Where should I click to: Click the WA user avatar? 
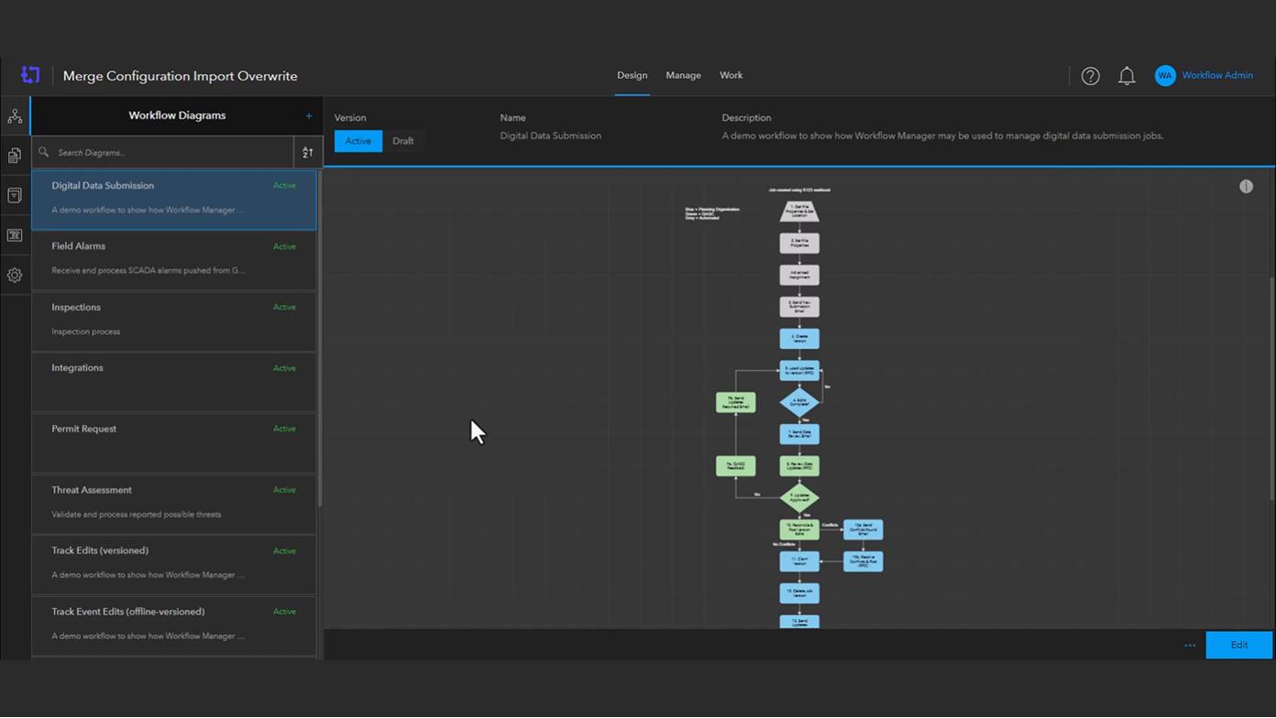[1165, 76]
